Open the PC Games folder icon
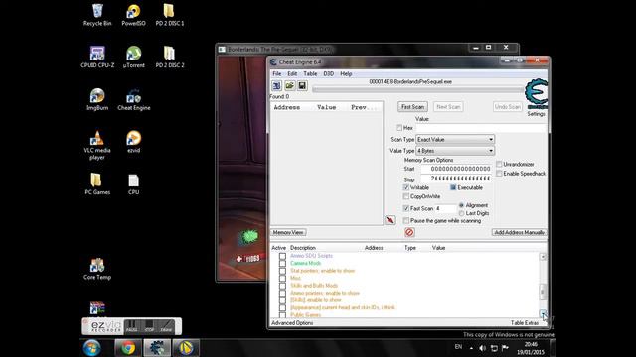636x357 pixels. (x=97, y=184)
